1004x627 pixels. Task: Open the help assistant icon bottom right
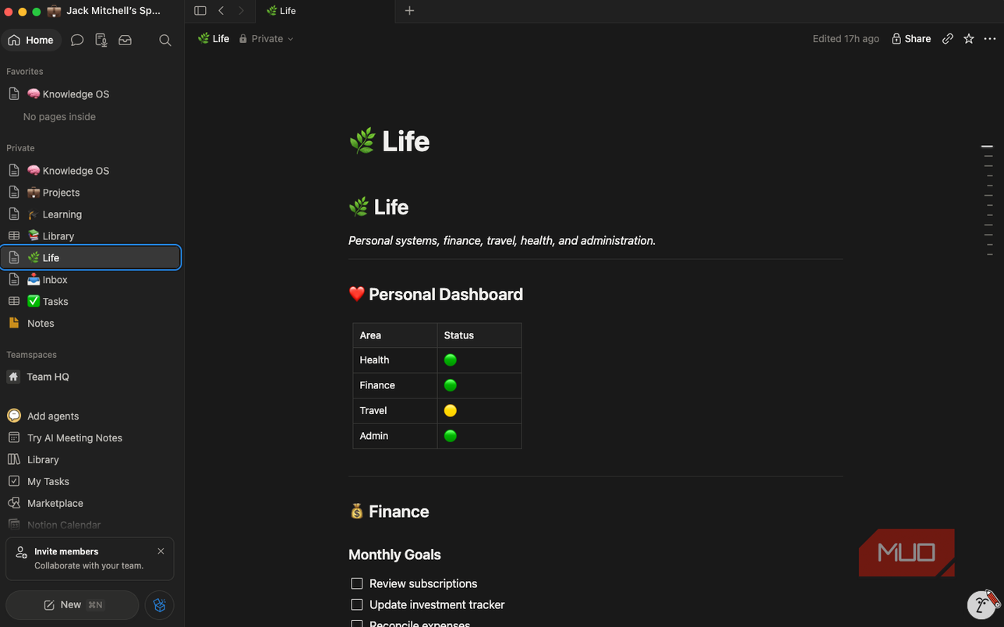coord(982,604)
